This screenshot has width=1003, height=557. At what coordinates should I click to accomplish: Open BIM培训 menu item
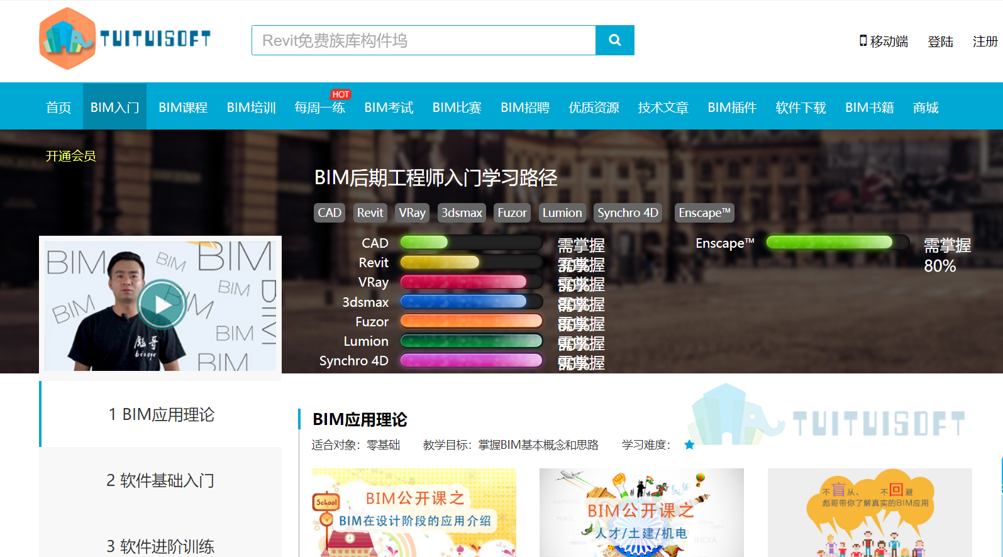point(252,108)
